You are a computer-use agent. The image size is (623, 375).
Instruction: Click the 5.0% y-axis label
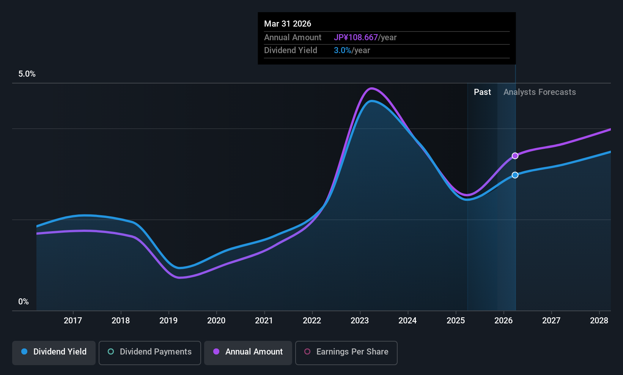tap(27, 74)
